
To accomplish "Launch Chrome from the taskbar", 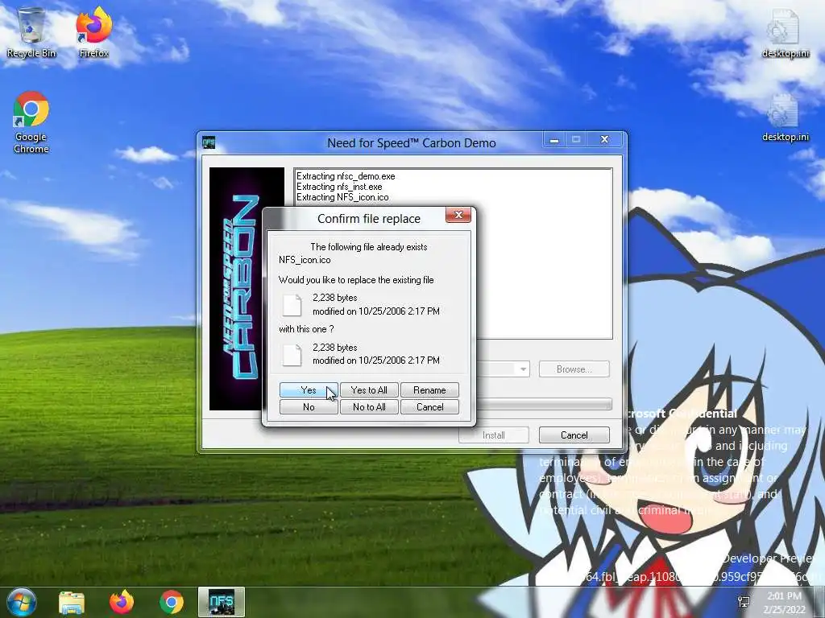I will (x=172, y=602).
